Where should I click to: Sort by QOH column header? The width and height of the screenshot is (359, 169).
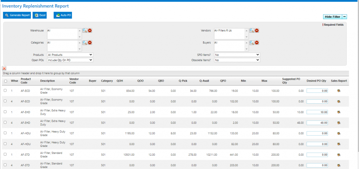[120, 81]
